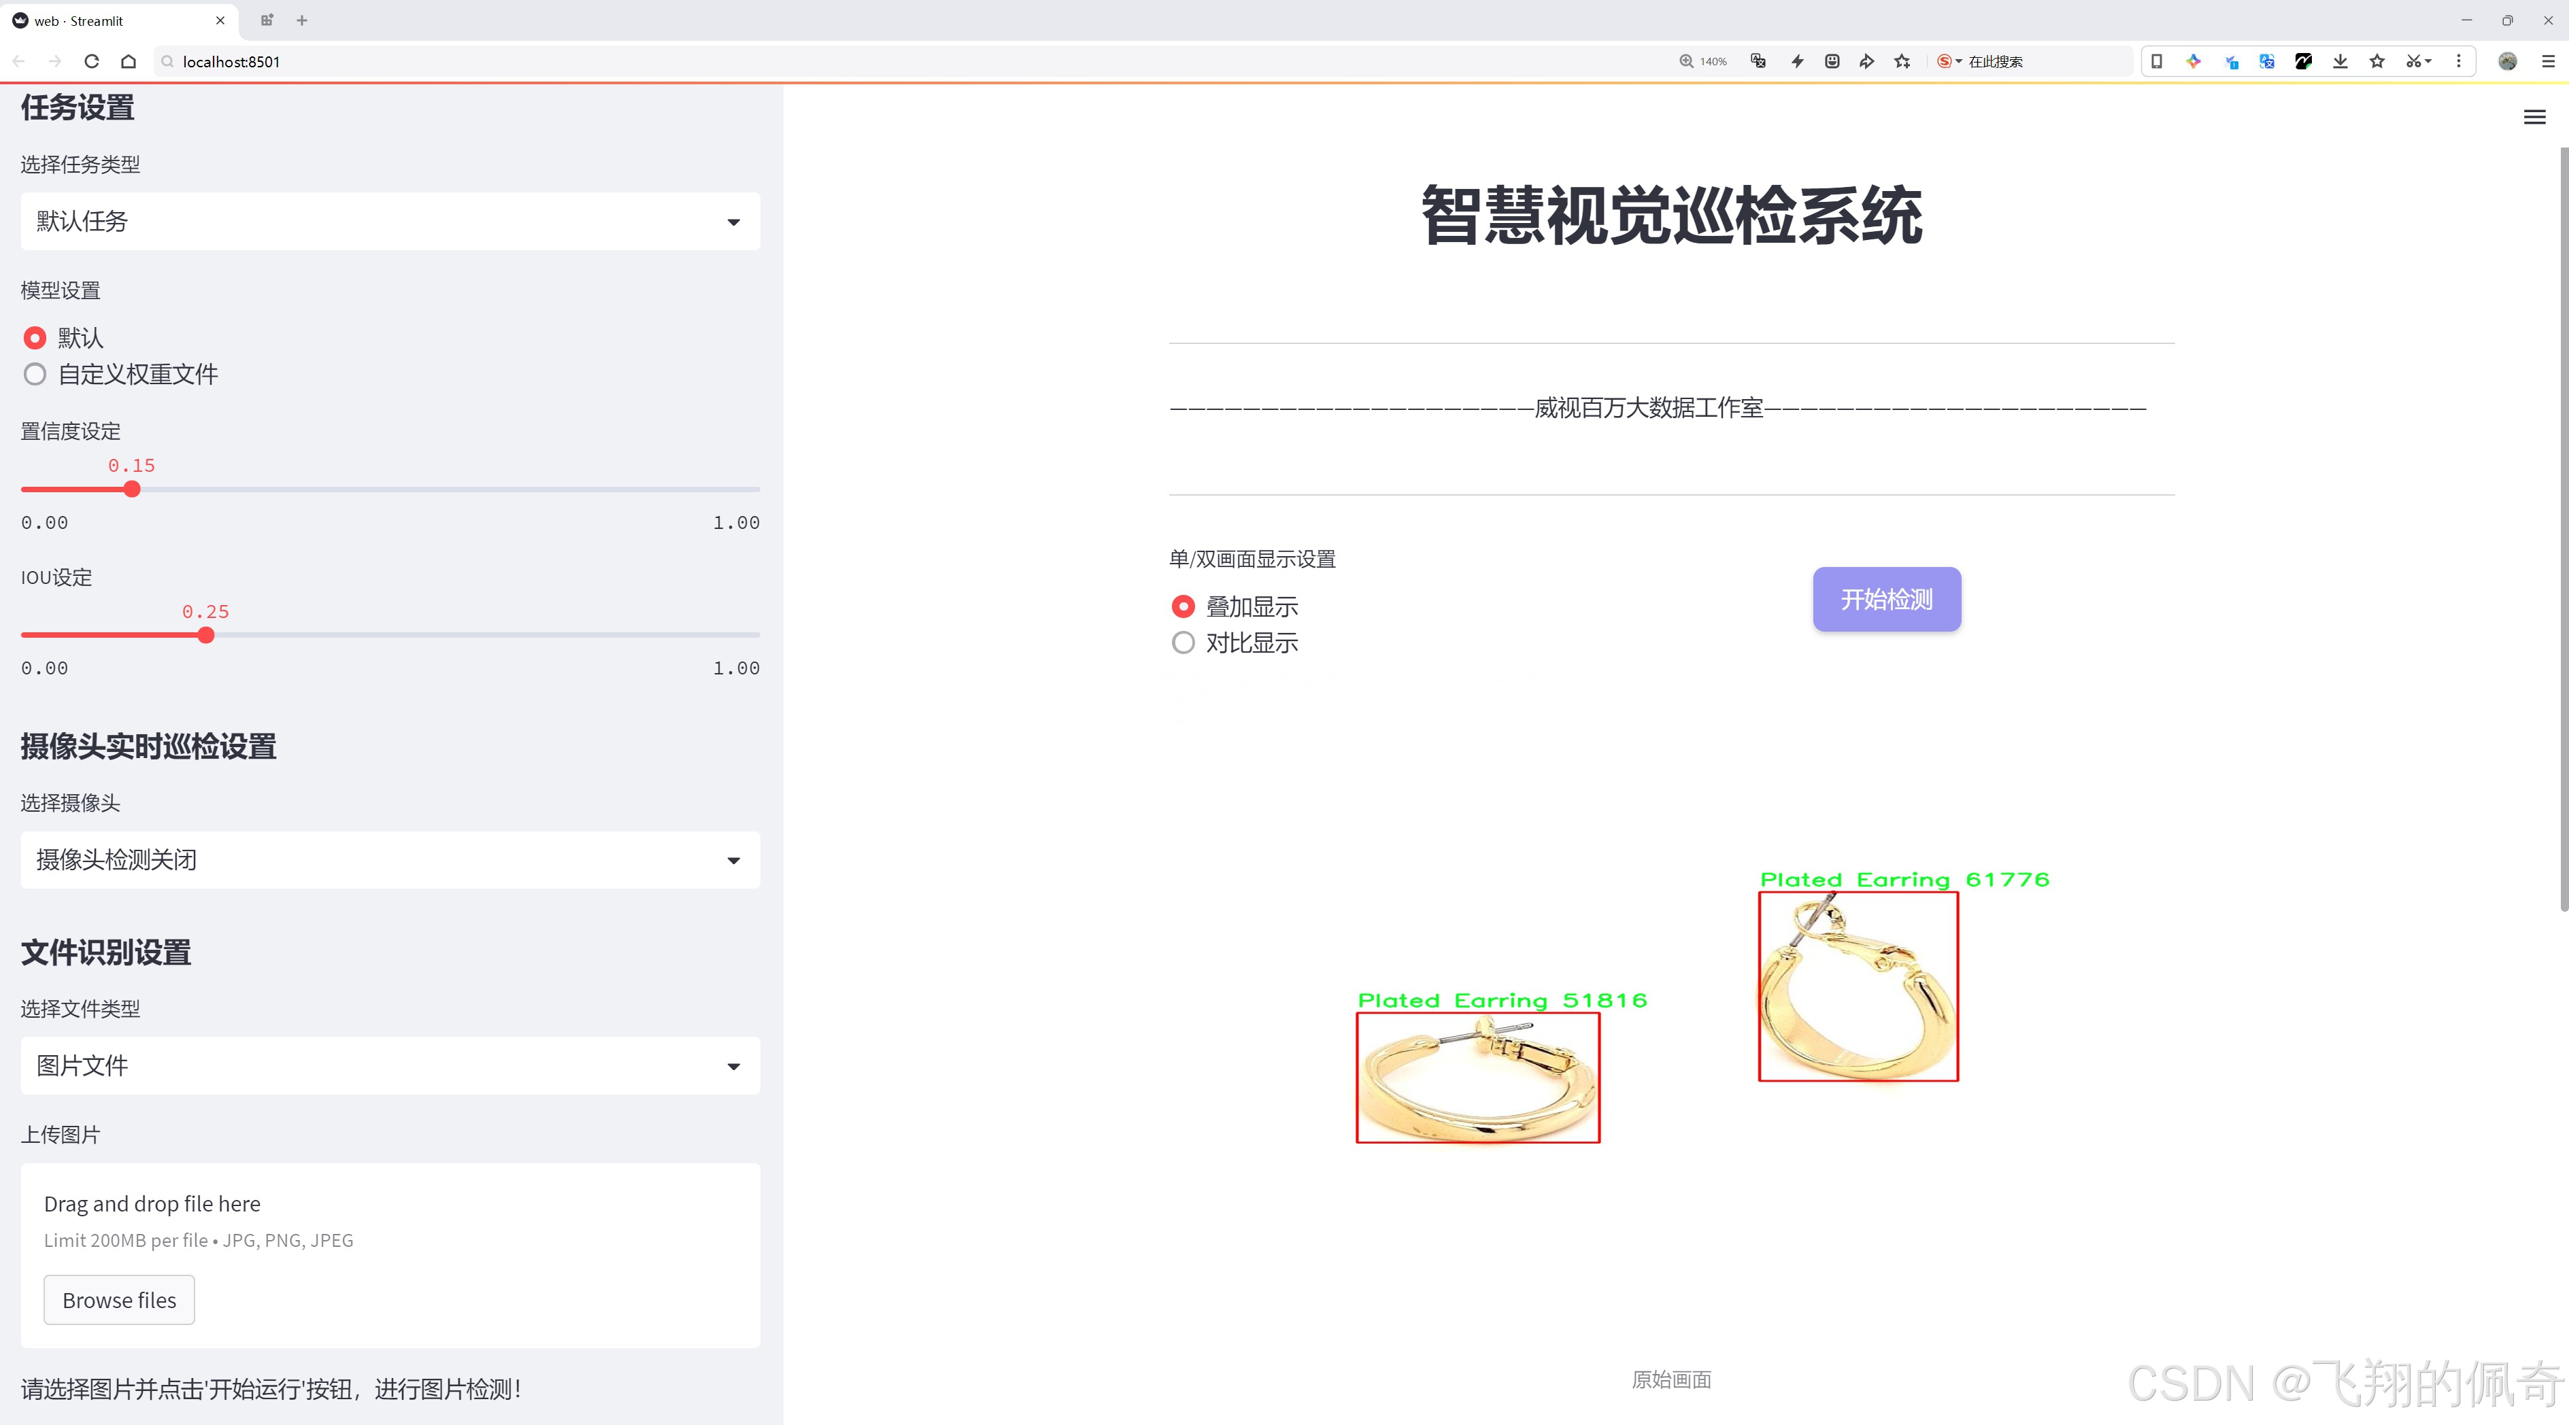This screenshot has height=1425, width=2569.
Task: Expand the 默认任务 task type dropdown
Action: point(390,221)
